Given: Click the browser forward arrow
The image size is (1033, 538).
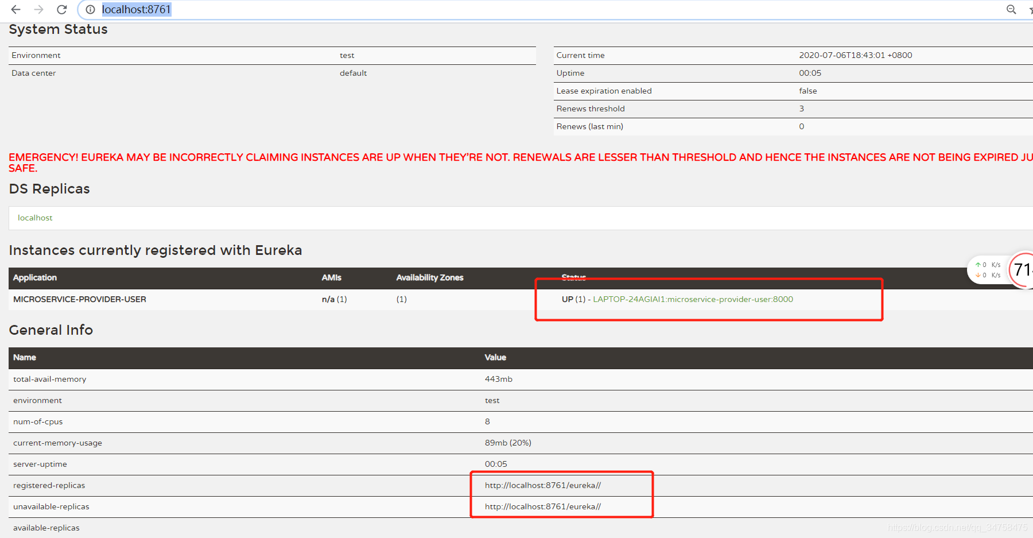Looking at the screenshot, I should click(39, 10).
